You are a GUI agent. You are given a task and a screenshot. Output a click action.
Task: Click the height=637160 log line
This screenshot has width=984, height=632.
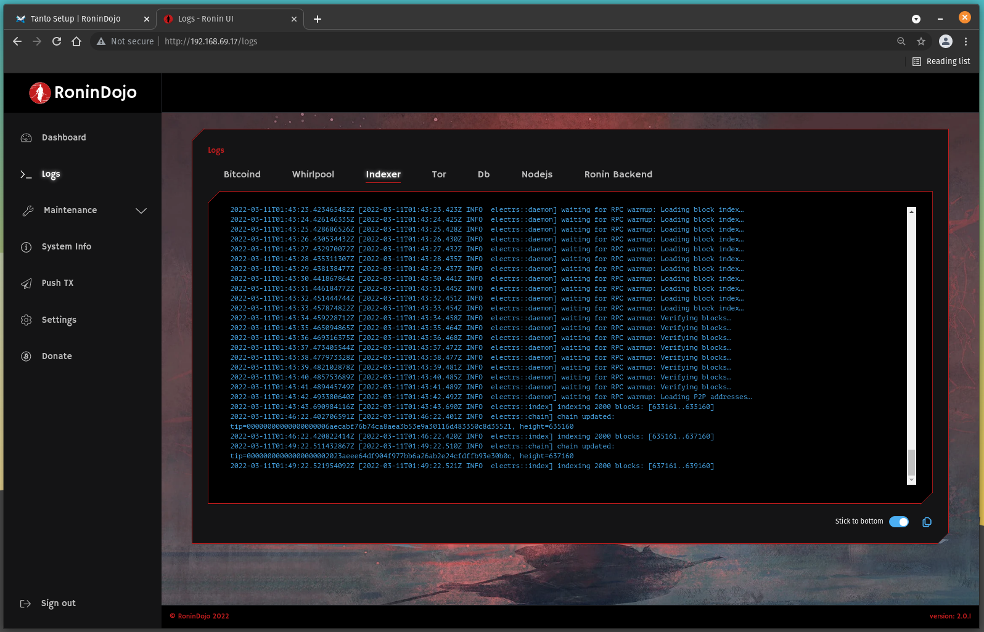(x=402, y=456)
